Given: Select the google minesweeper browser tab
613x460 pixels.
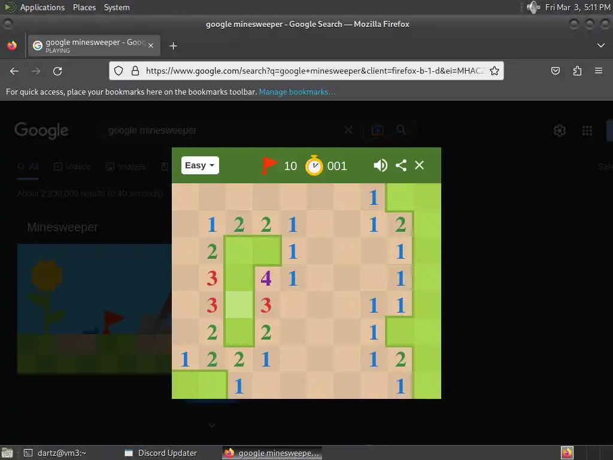Looking at the screenshot, I should pyautogui.click(x=94, y=46).
